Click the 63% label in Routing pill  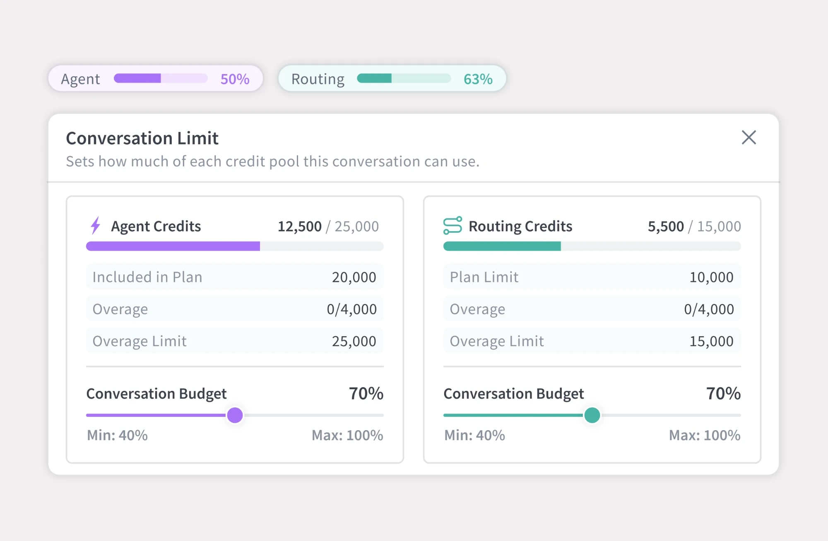click(x=478, y=79)
